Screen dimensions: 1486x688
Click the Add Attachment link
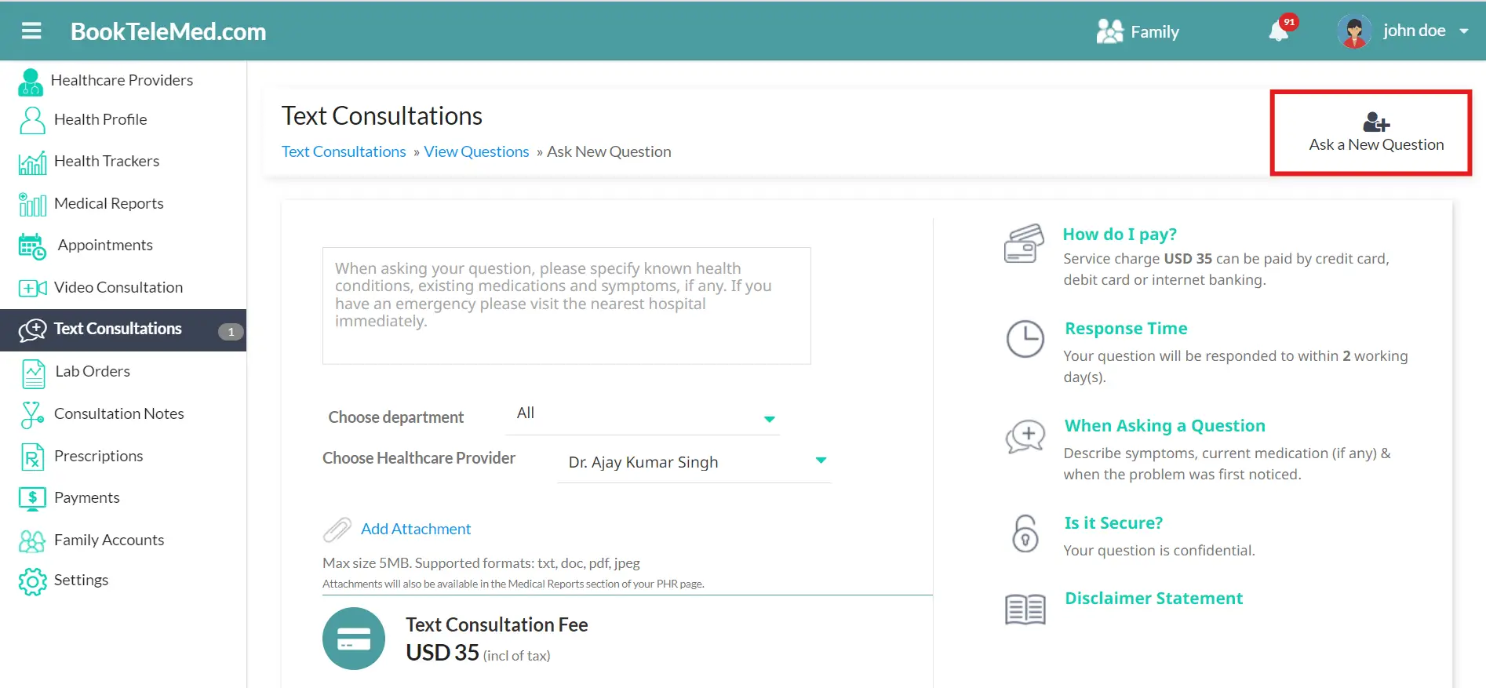[415, 530]
